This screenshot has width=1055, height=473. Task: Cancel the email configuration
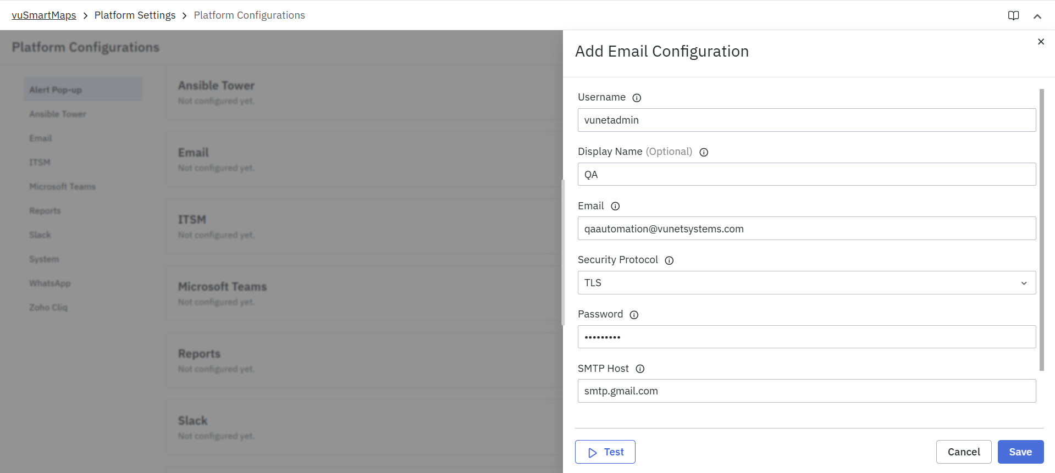(x=964, y=452)
